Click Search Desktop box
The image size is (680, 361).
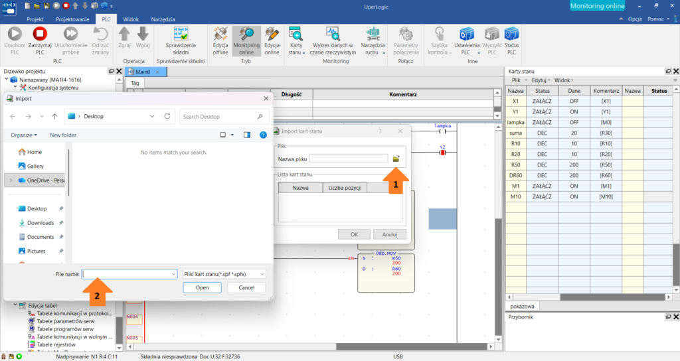pos(224,117)
